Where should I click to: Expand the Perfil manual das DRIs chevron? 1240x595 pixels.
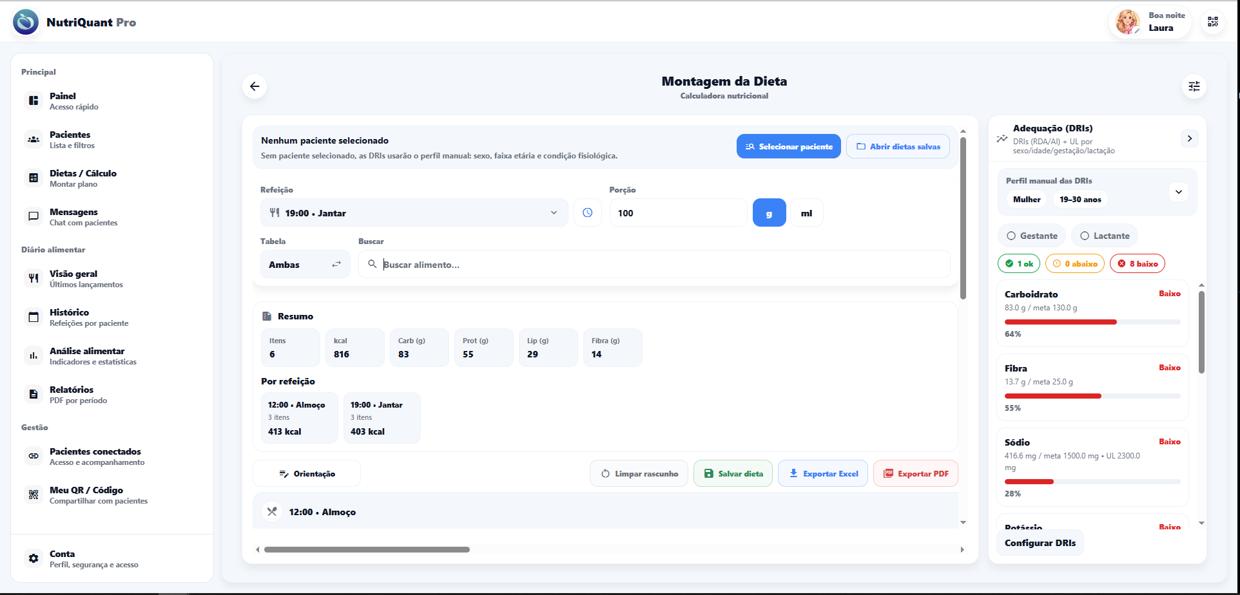(1178, 192)
